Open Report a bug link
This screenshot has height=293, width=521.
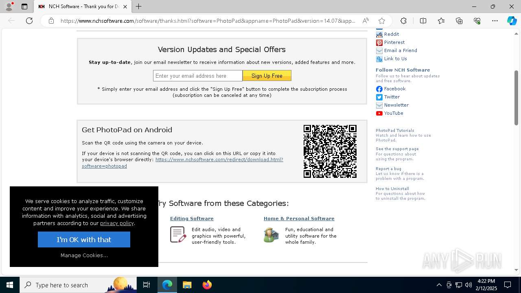point(388,169)
